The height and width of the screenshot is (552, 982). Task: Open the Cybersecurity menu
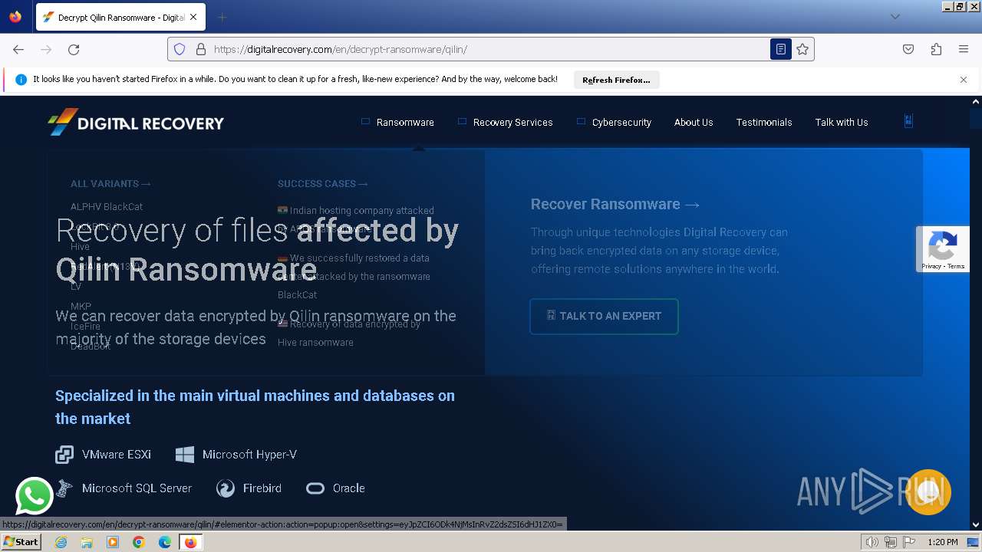coord(621,122)
